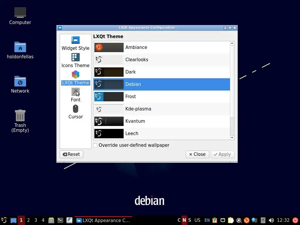Launch the file manager from taskbar
The height and width of the screenshot is (225, 300).
pos(51,220)
